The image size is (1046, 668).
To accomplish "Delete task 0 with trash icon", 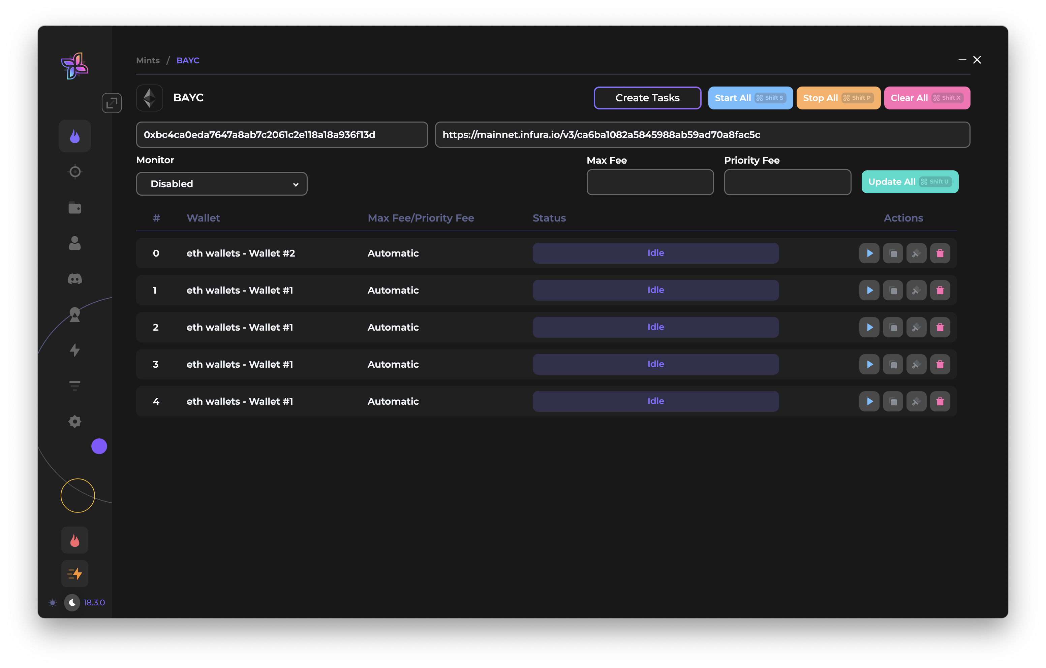I will (x=940, y=253).
